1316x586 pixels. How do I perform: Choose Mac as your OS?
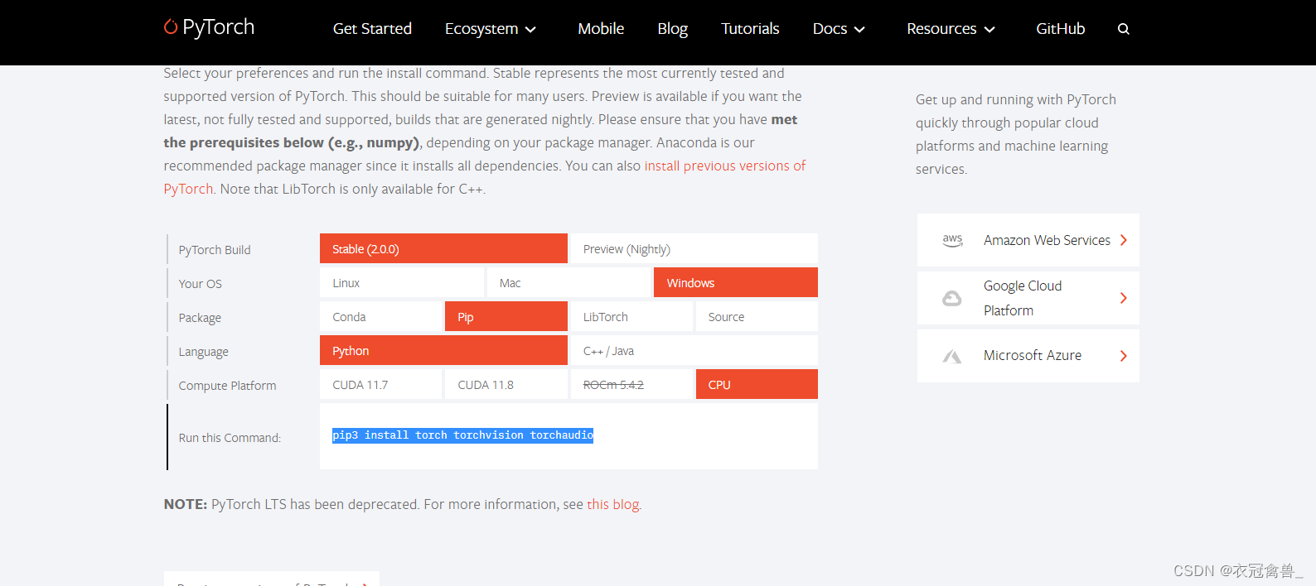(568, 282)
